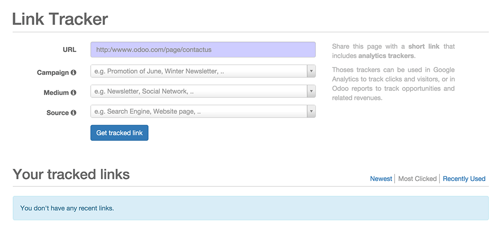Expand the Source dropdown arrow
Image resolution: width=501 pixels, height=231 pixels.
tap(311, 112)
